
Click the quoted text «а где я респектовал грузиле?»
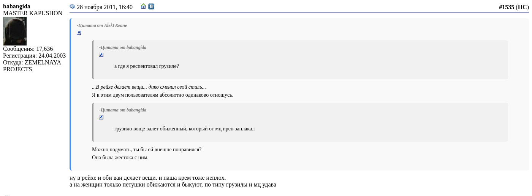tap(147, 66)
